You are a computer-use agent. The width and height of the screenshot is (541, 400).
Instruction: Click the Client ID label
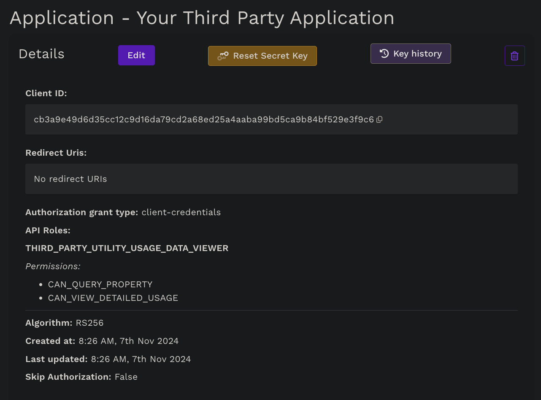point(46,93)
